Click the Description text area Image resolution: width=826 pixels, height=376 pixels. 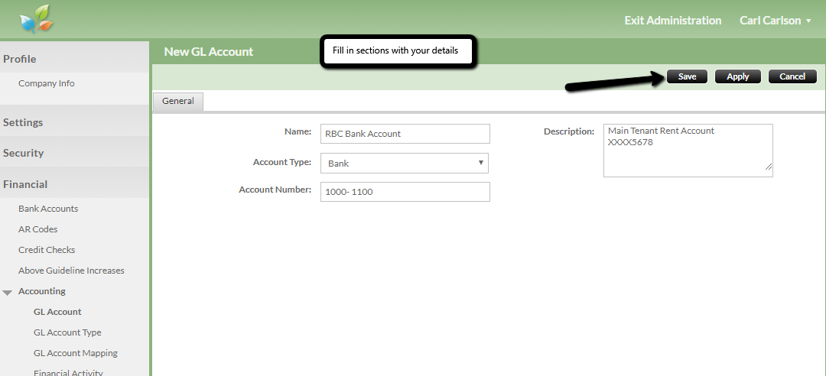click(688, 151)
